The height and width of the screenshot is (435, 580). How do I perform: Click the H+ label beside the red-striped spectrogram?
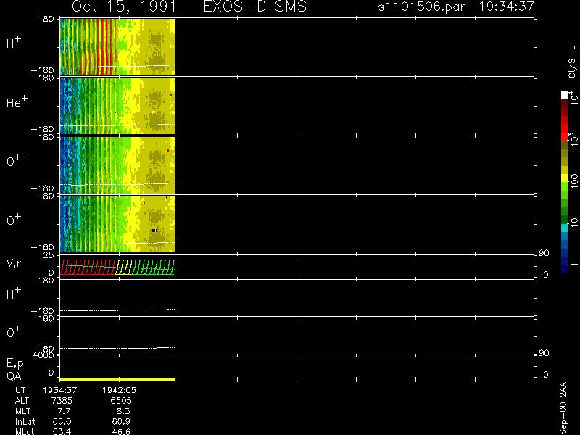click(x=14, y=43)
